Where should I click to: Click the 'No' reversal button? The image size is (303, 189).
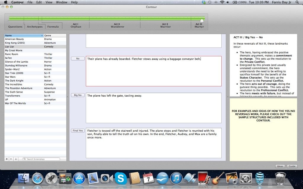tap(78, 59)
